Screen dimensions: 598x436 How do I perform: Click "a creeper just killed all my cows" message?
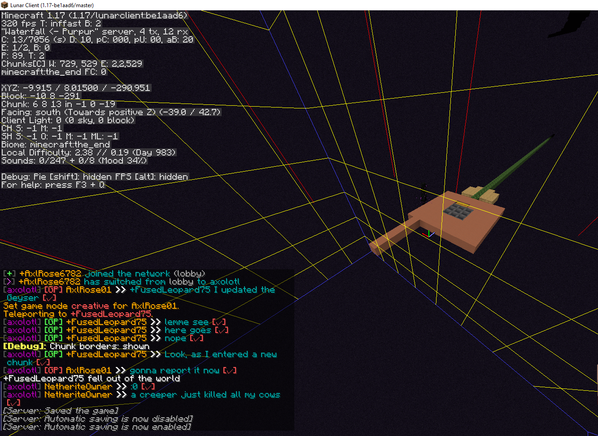click(x=205, y=395)
